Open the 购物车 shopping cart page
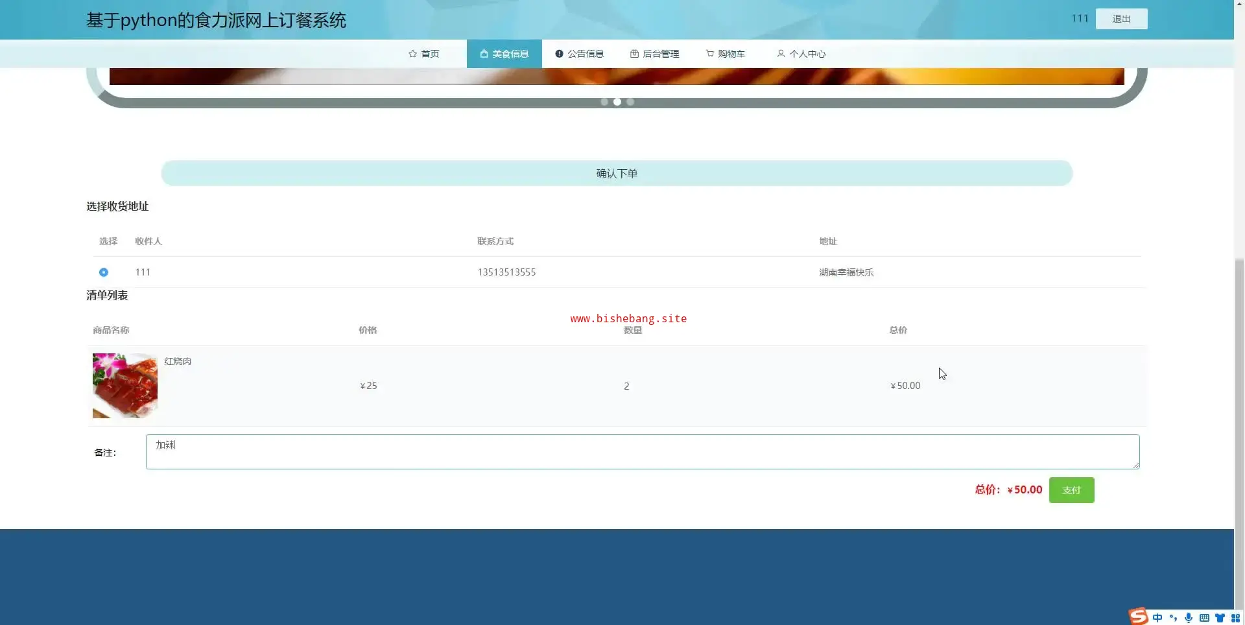This screenshot has height=625, width=1245. point(726,54)
